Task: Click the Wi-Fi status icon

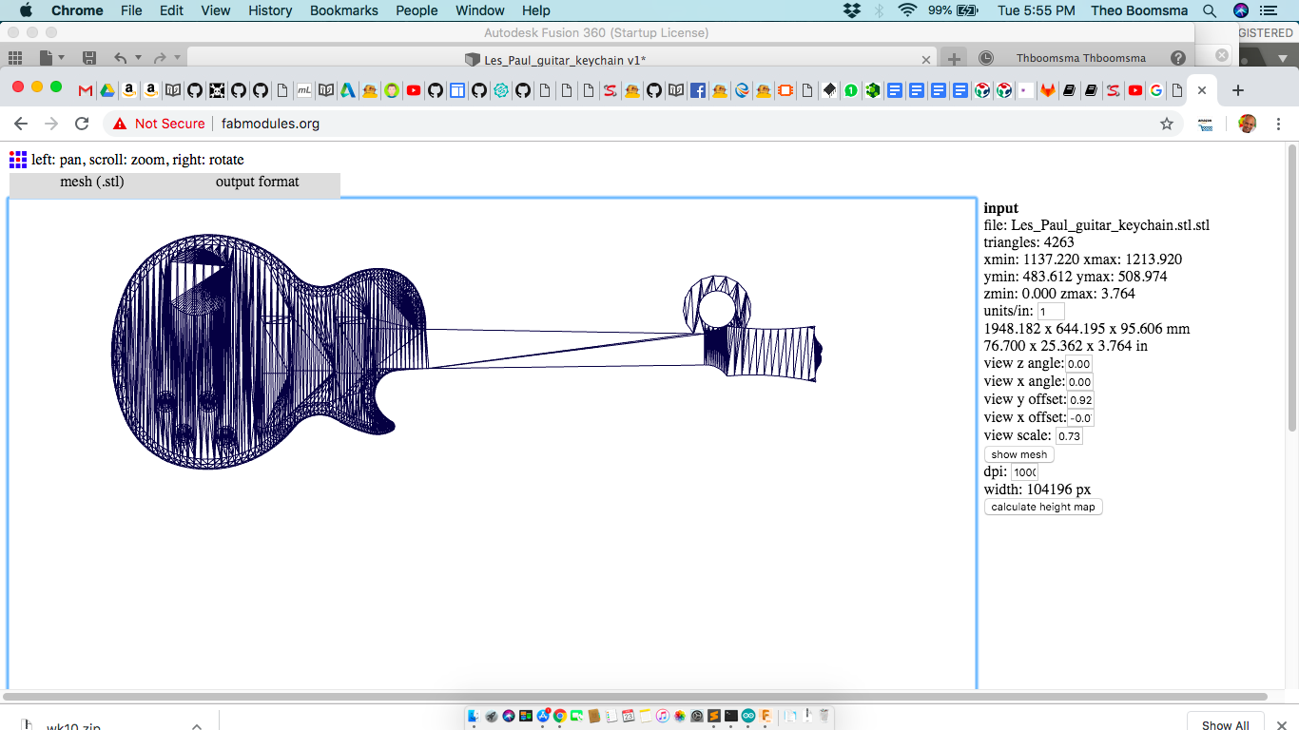Action: click(x=907, y=10)
